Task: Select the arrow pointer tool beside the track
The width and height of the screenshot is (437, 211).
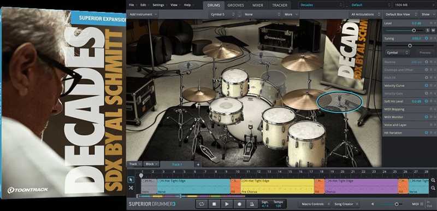Action: coord(131,180)
